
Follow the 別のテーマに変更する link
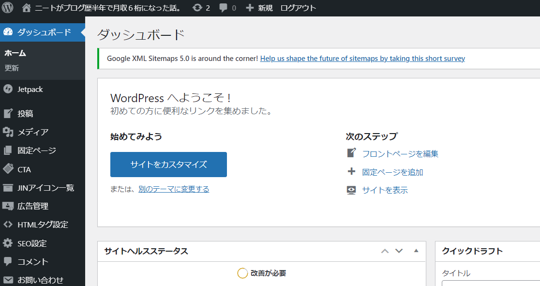[174, 189]
